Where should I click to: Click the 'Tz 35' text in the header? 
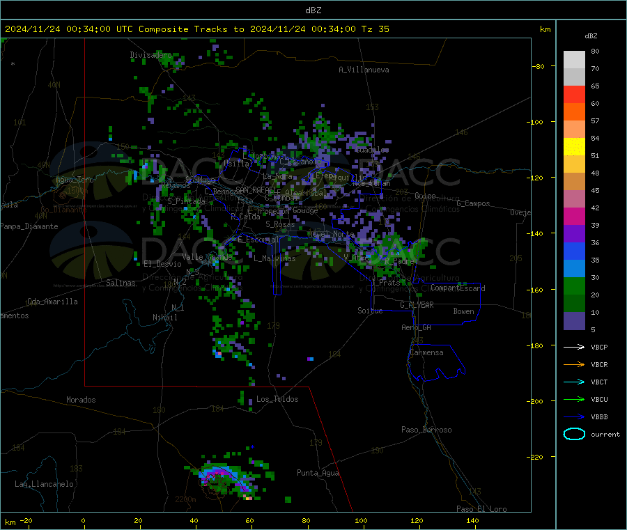375,29
